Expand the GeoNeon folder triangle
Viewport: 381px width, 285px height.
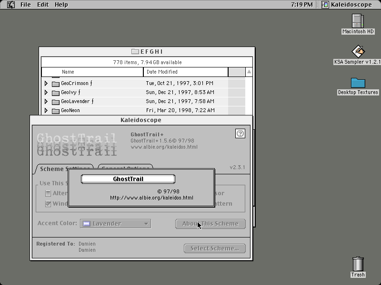46,111
